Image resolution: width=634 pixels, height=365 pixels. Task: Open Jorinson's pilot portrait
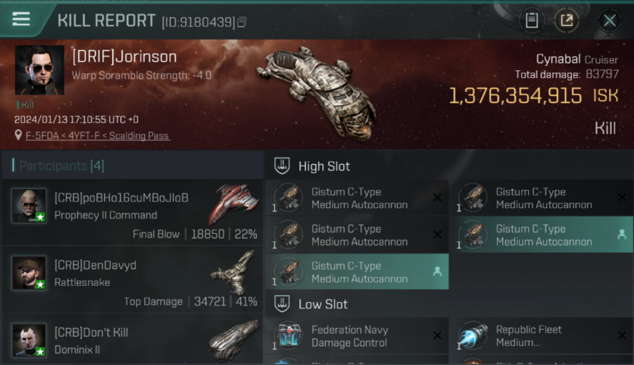(x=40, y=70)
